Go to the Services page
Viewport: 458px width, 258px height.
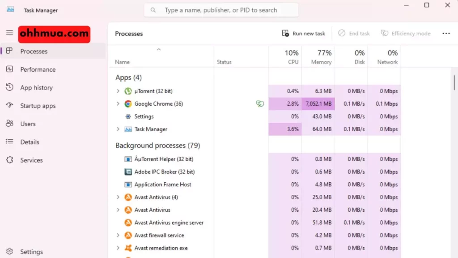[31, 160]
